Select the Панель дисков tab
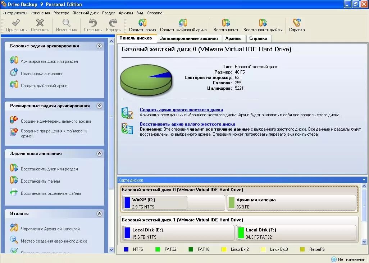The height and width of the screenshot is (263, 369). pos(136,38)
